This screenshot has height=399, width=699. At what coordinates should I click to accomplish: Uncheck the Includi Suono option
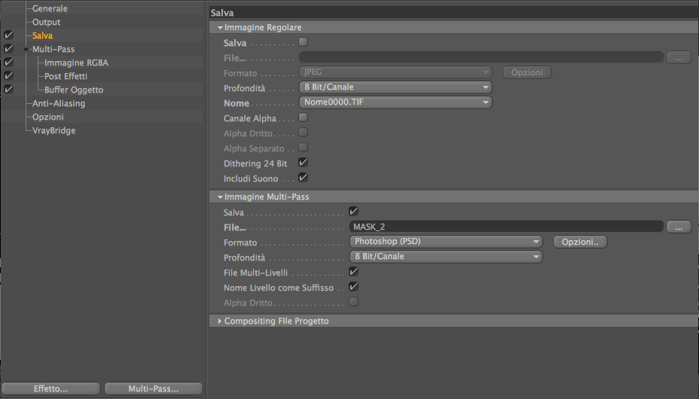(x=303, y=178)
